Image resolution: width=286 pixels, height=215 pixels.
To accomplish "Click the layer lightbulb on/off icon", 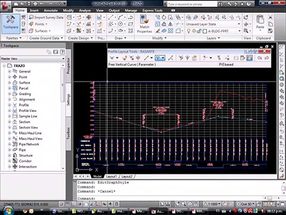I will [189, 31].
